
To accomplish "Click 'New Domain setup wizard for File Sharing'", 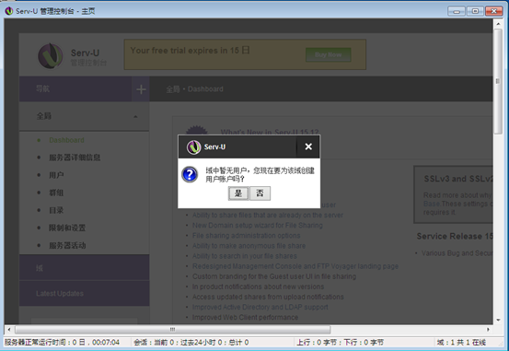I will click(258, 225).
